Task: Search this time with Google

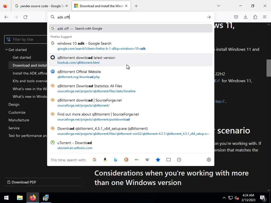Action: pos(94,160)
